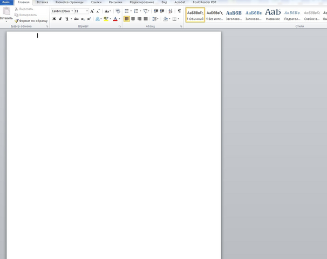Switch to the Вид tab
Image resolution: width=327 pixels, height=259 pixels.
(x=165, y=2)
